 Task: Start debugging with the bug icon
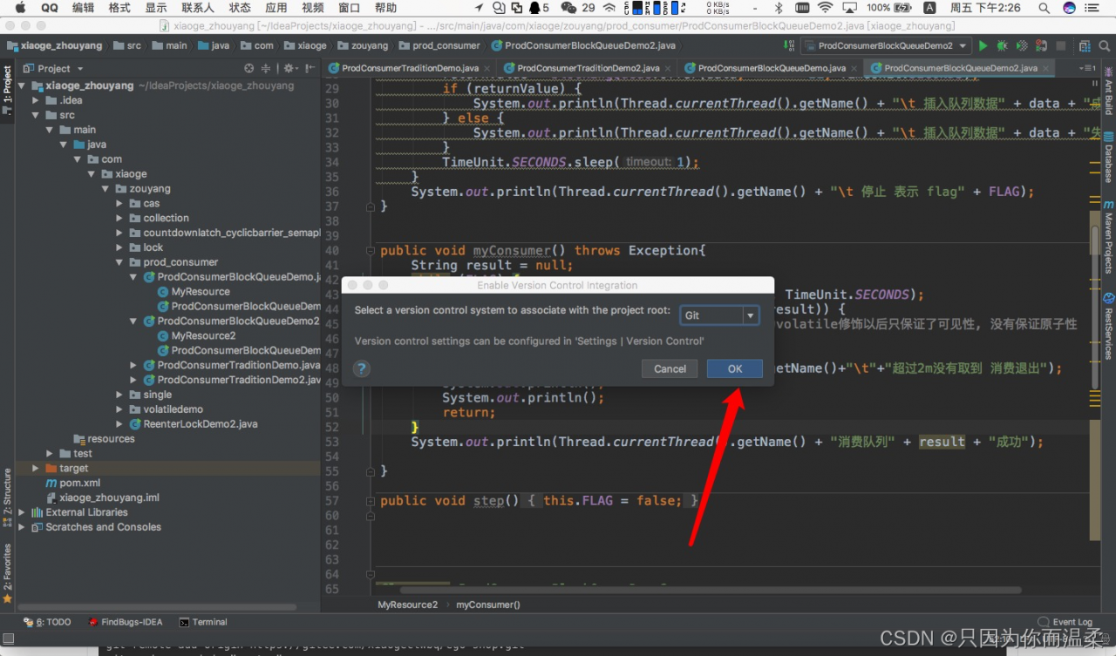coord(1002,45)
